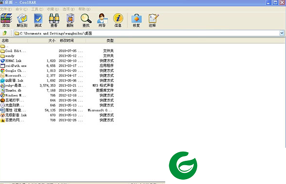
Task: Click the address path text field
Action: click(x=147, y=33)
